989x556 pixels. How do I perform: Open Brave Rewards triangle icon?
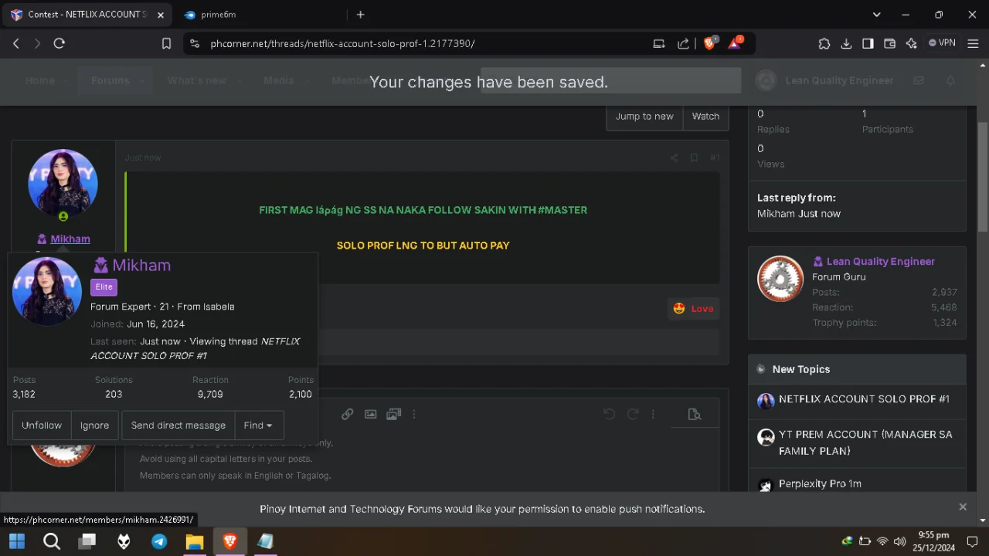(735, 43)
